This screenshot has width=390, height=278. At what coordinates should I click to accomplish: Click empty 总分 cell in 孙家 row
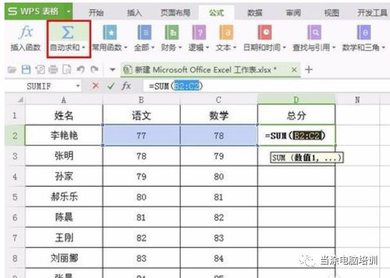pos(296,176)
